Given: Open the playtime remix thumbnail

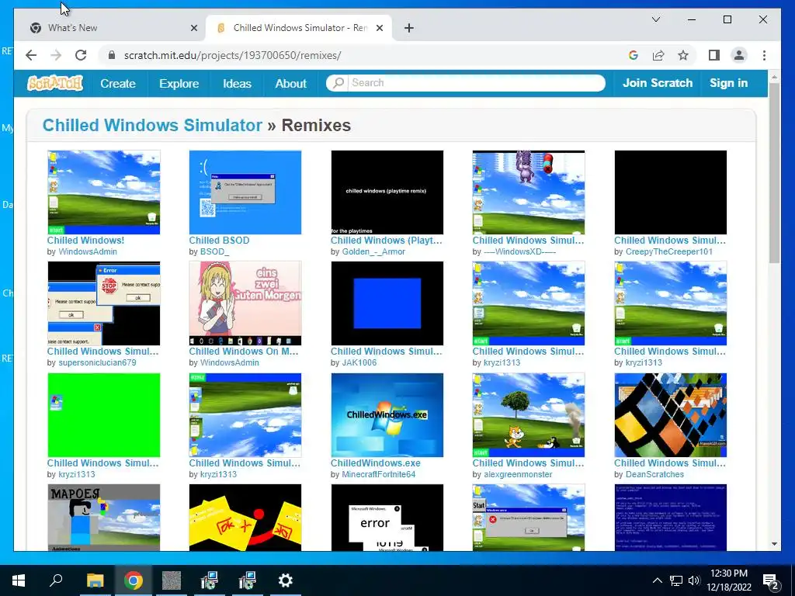Looking at the screenshot, I should 387,192.
